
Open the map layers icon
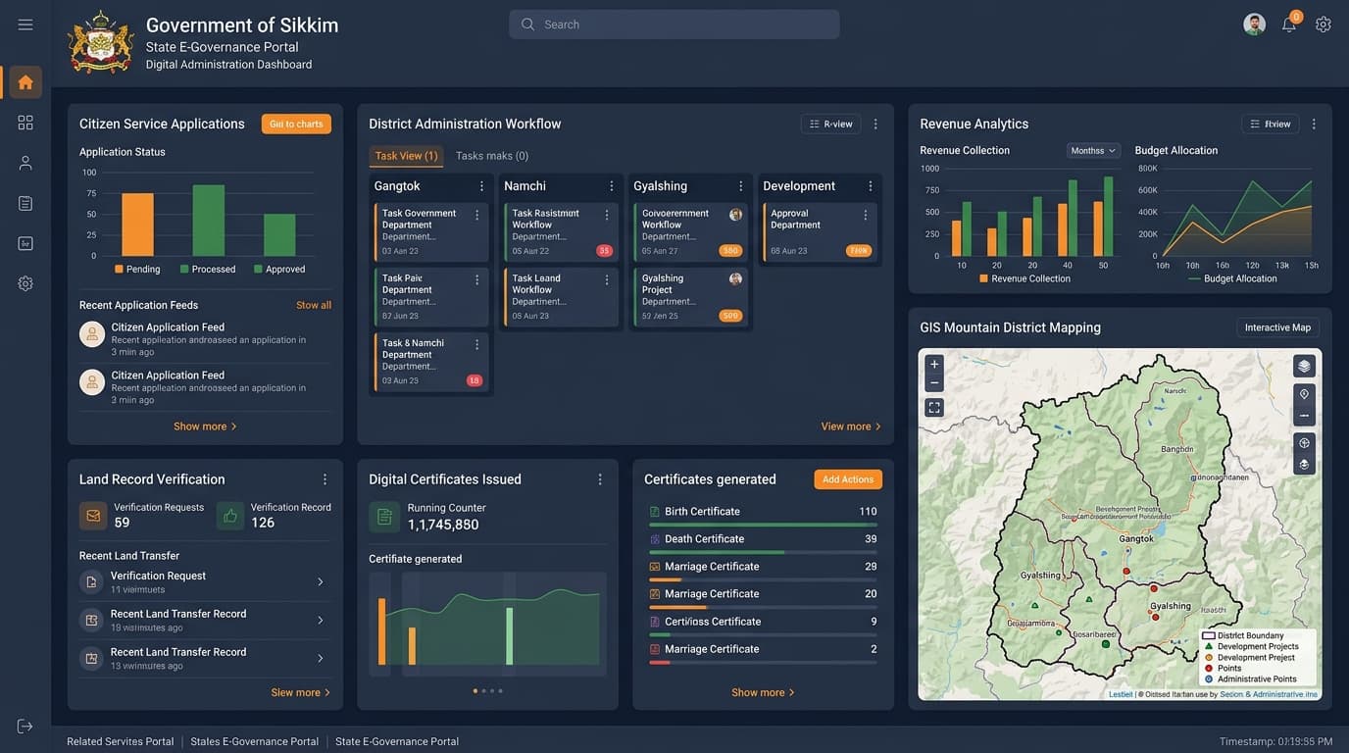coord(1304,366)
